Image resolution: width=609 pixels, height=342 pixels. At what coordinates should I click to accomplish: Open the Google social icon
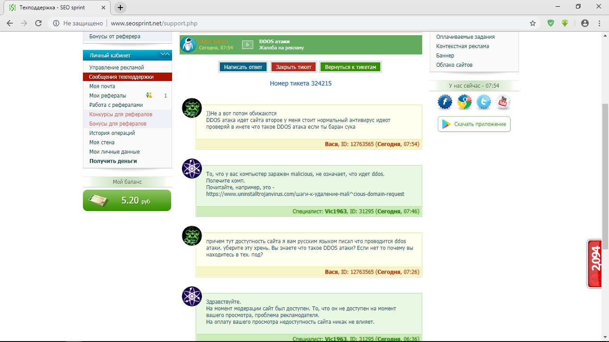click(x=464, y=102)
